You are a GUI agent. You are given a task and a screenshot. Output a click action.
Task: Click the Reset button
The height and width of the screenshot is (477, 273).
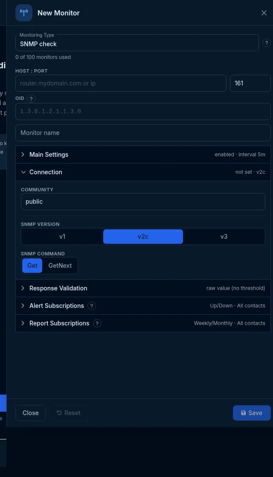[x=69, y=413]
